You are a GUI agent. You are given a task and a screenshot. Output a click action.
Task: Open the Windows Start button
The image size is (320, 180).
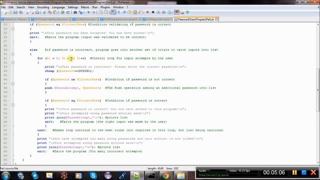tap(5, 175)
